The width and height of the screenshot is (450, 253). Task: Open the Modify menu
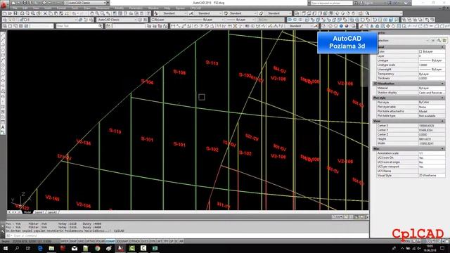tap(119, 8)
